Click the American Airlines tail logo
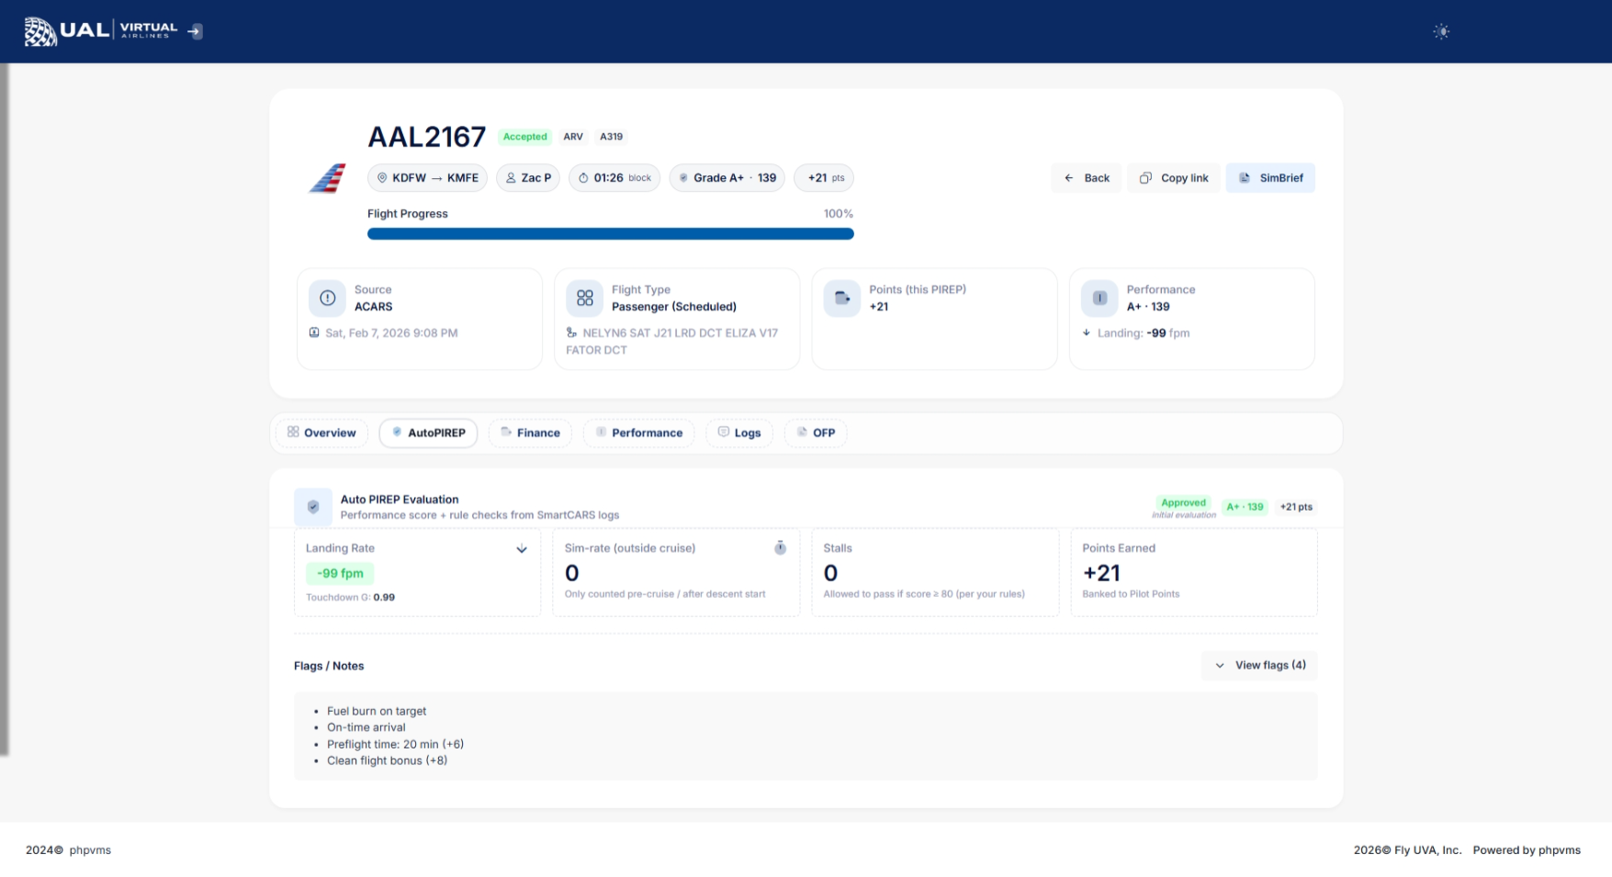 point(327,178)
